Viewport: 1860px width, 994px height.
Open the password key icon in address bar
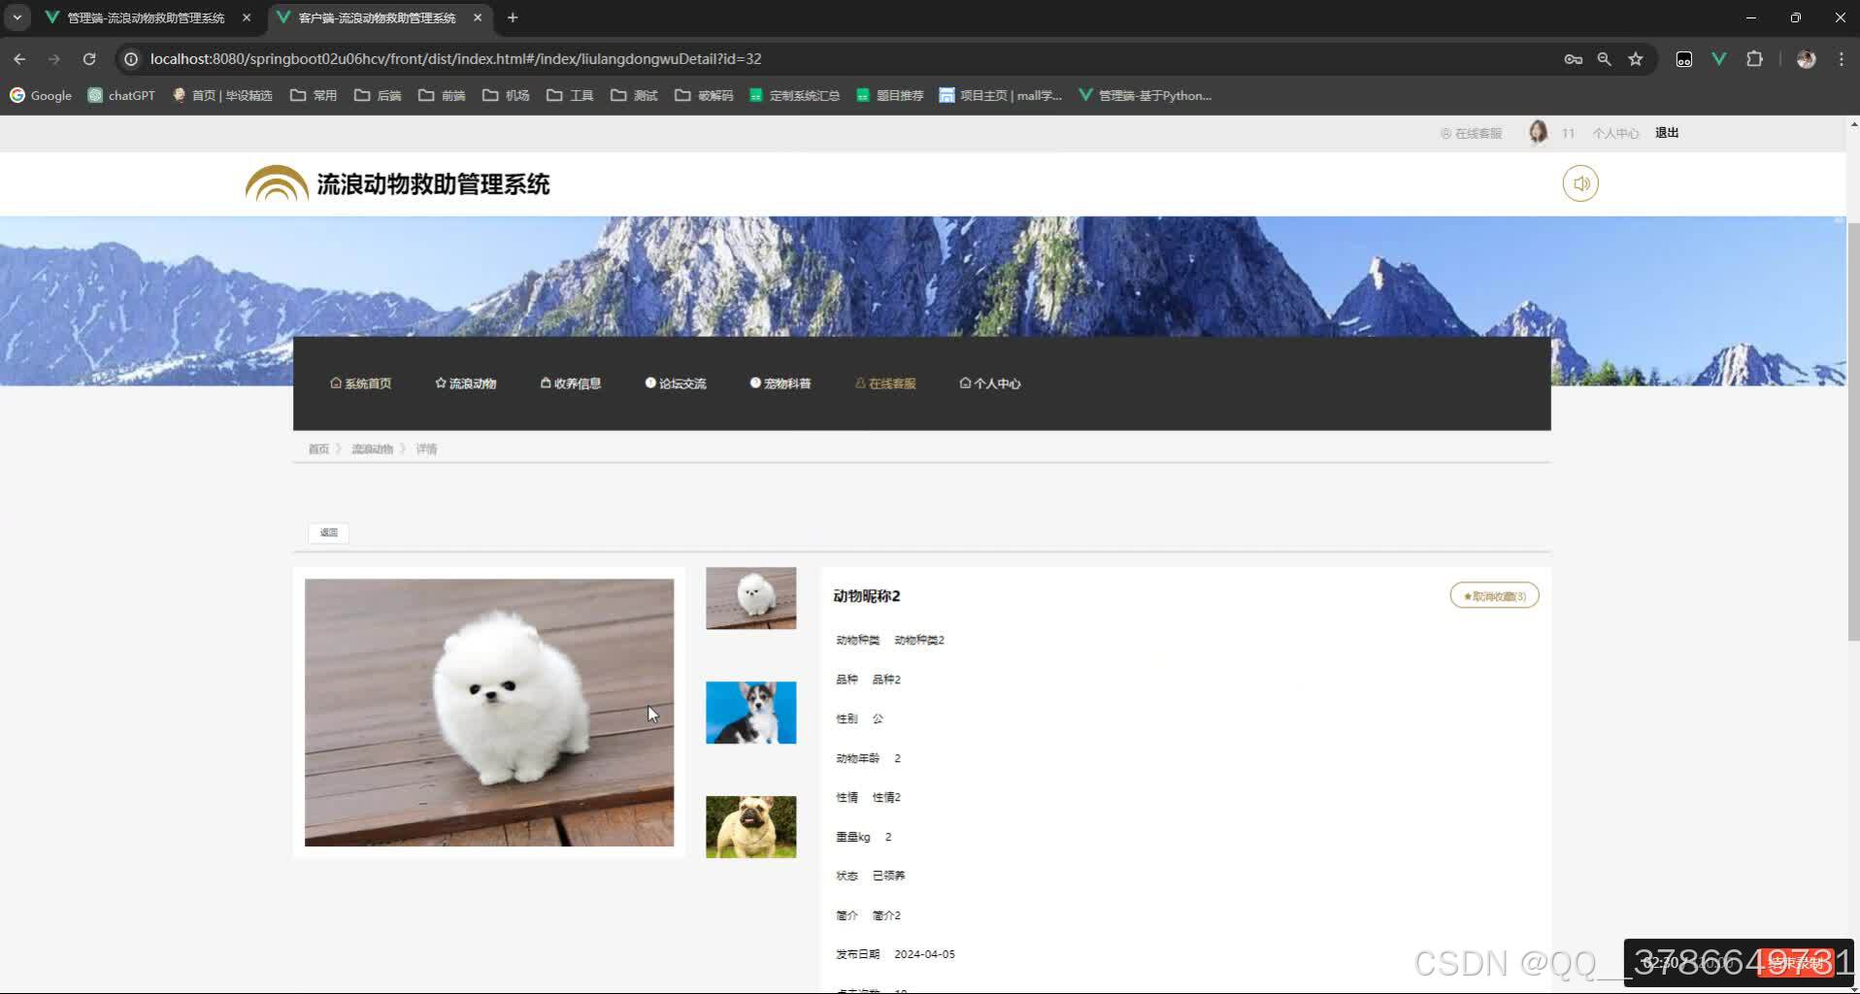(x=1574, y=59)
